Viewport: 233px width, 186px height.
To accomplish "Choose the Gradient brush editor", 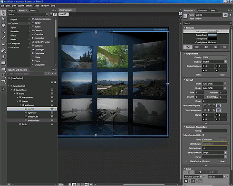I will [x=206, y=47].
